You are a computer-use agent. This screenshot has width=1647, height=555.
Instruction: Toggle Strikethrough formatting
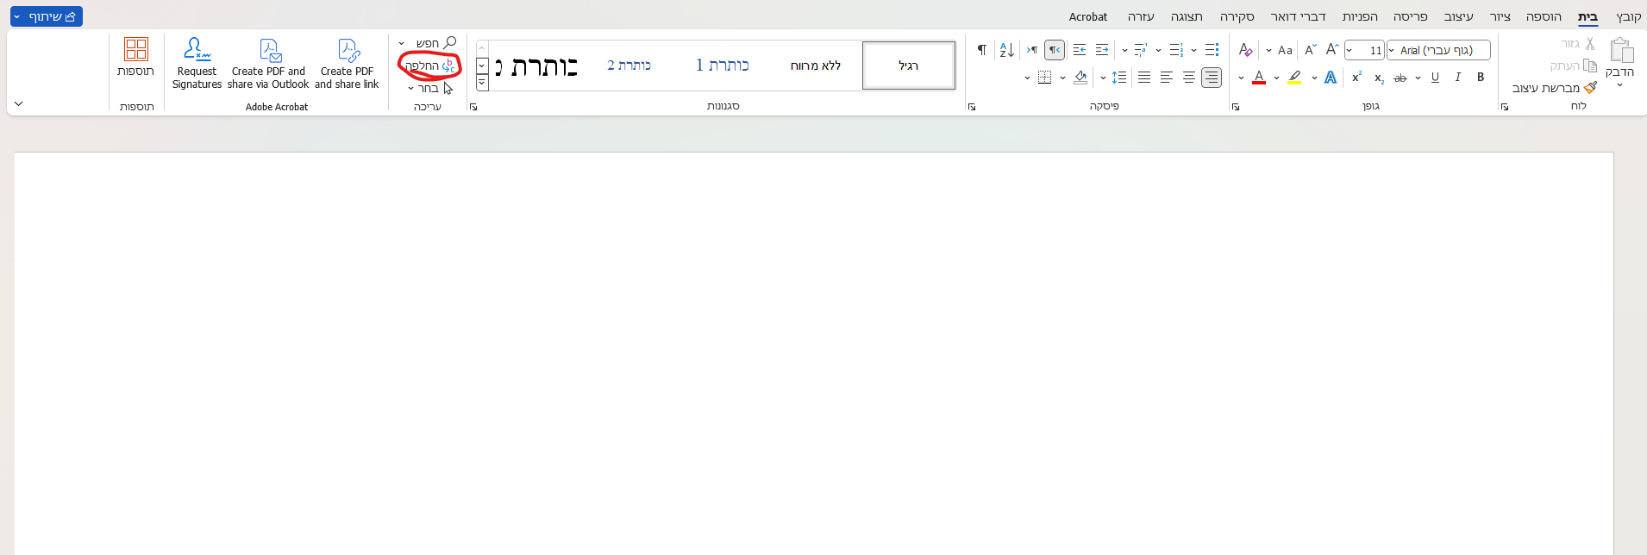[x=1400, y=78]
